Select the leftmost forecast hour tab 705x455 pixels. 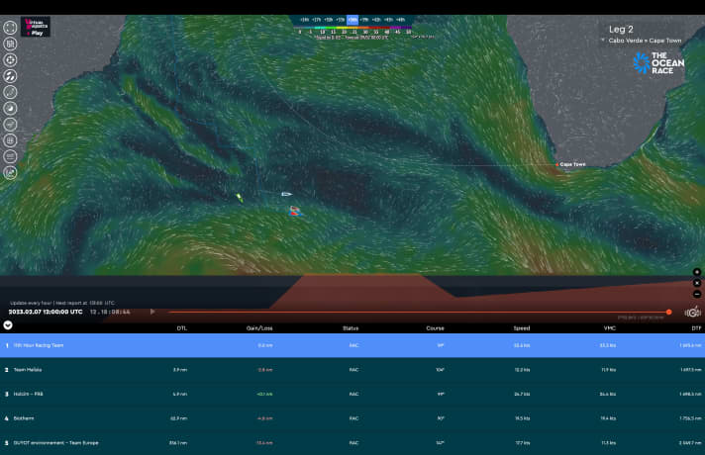pyautogui.click(x=304, y=20)
